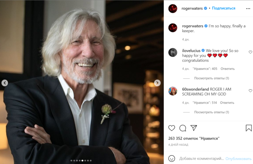Save post with bookmark icon
Screen dimensions: 253x164
(x=248, y=128)
